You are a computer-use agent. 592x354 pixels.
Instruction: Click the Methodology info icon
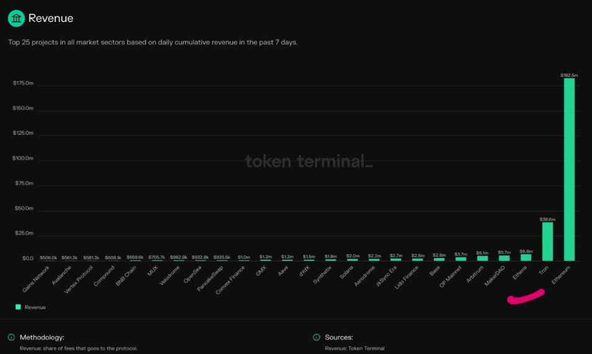(11, 337)
